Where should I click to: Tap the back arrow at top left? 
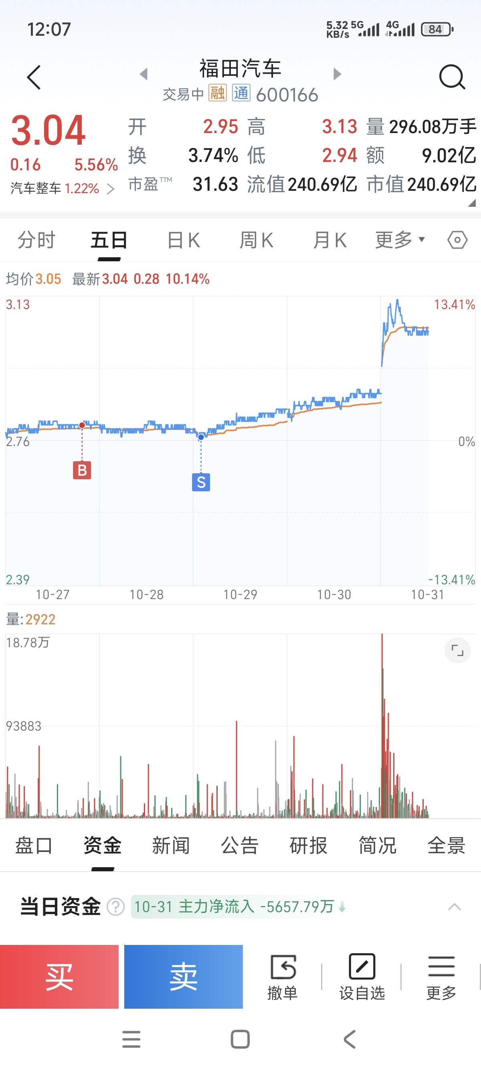[34, 77]
